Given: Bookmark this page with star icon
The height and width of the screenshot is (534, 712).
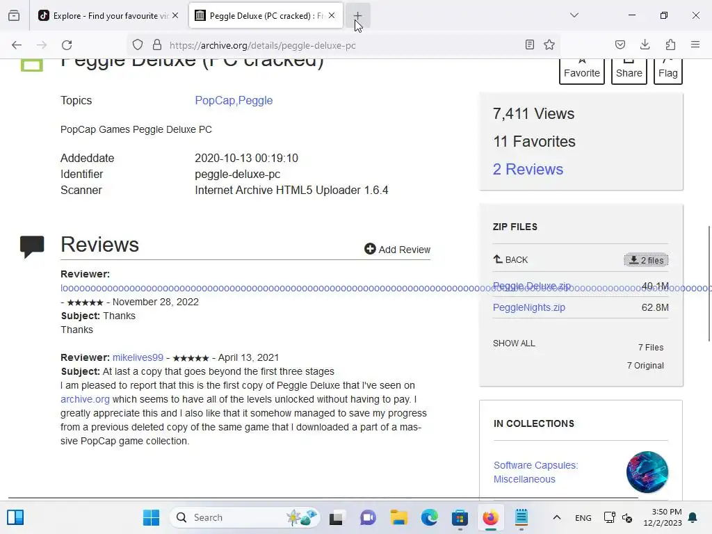Looking at the screenshot, I should 549,44.
